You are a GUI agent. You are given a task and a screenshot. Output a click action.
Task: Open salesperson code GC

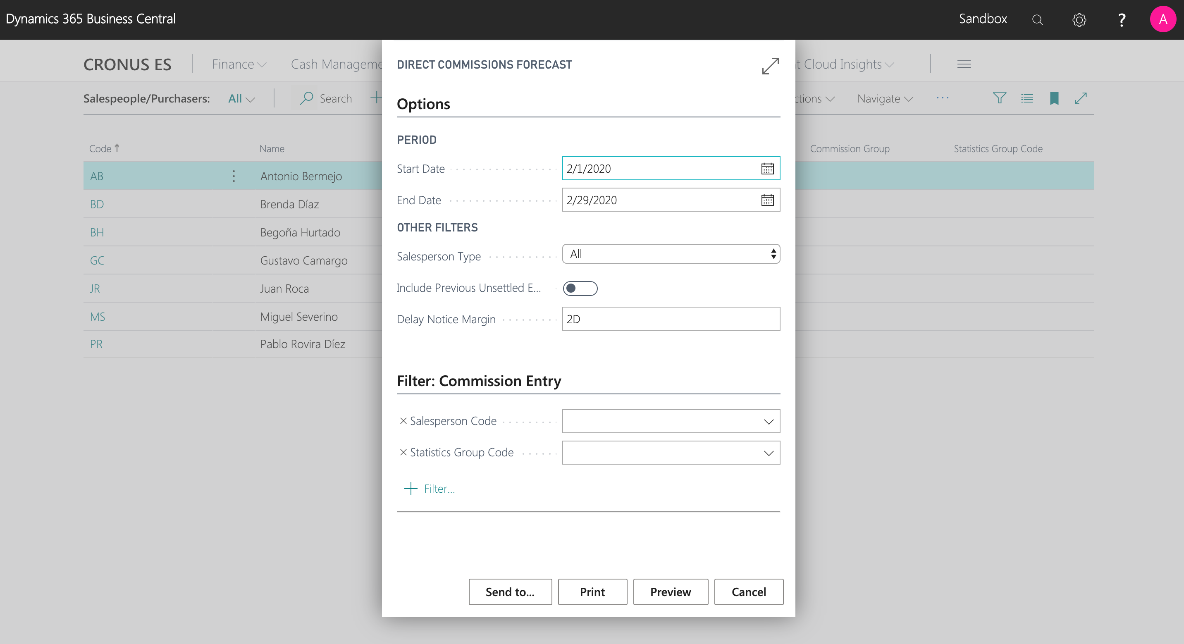pyautogui.click(x=97, y=260)
